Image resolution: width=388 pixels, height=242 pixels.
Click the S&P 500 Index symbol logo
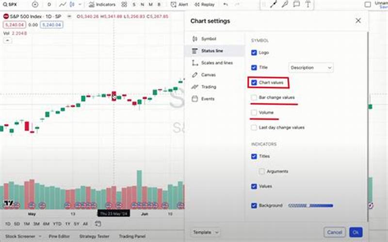coord(6,16)
